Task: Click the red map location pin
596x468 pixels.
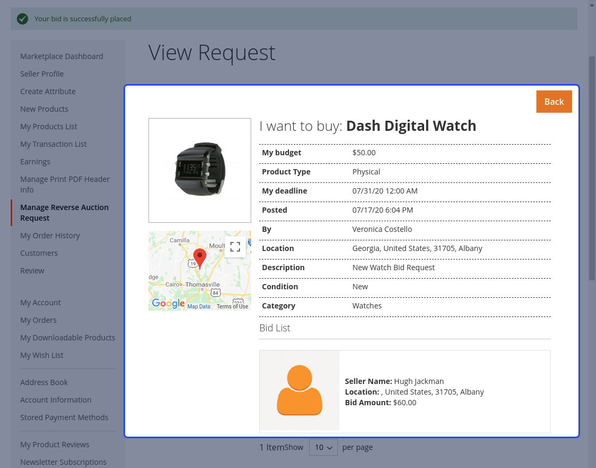Action: click(200, 258)
